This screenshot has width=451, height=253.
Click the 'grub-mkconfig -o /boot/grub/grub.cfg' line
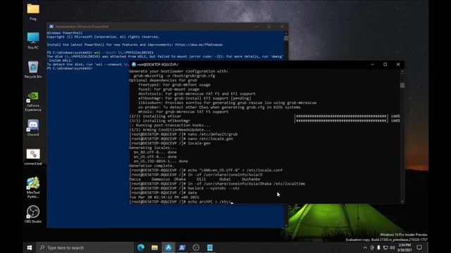click(x=174, y=76)
